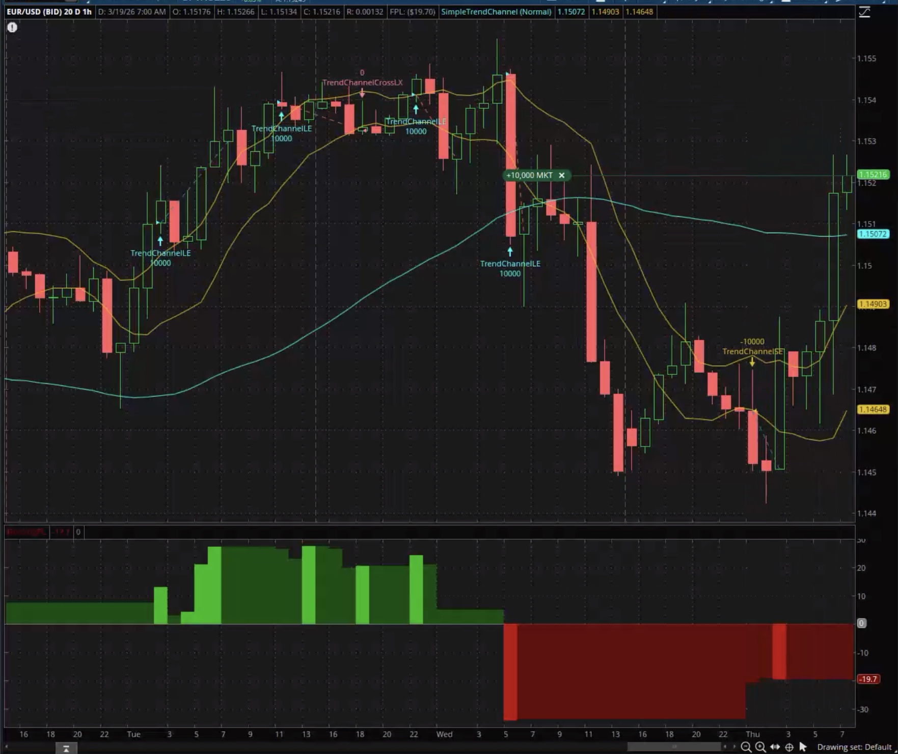The width and height of the screenshot is (898, 754).
Task: Select the crosshair cursor icon
Action: coord(789,747)
